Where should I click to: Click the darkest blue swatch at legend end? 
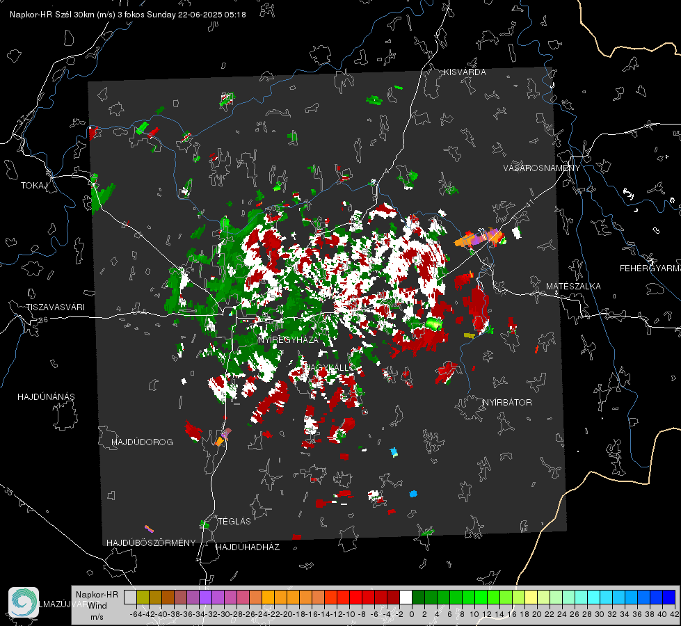coord(669,597)
